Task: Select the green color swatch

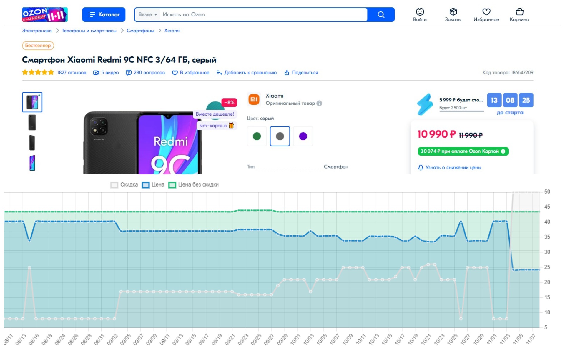Action: coord(257,136)
